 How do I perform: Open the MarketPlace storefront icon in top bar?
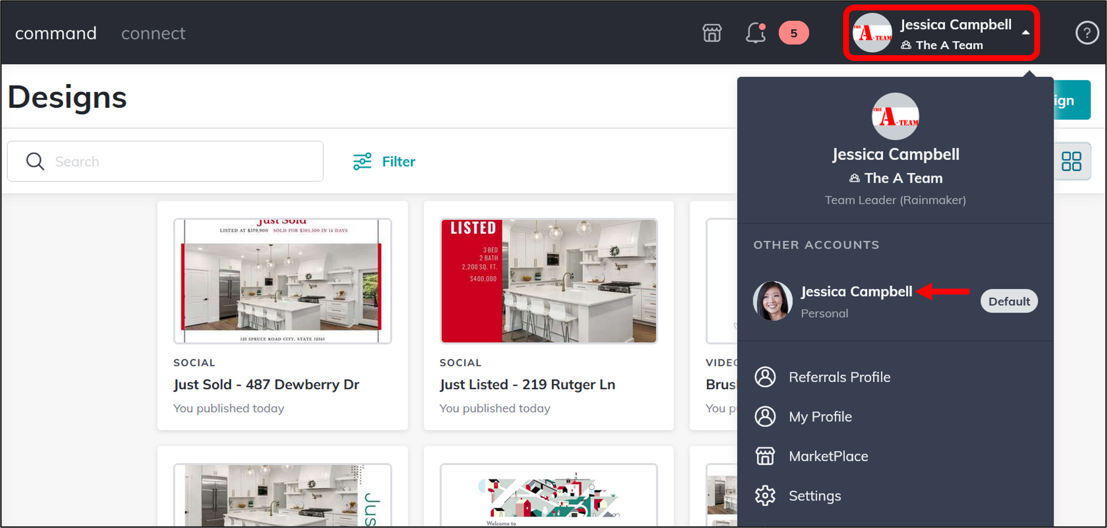pyautogui.click(x=712, y=33)
